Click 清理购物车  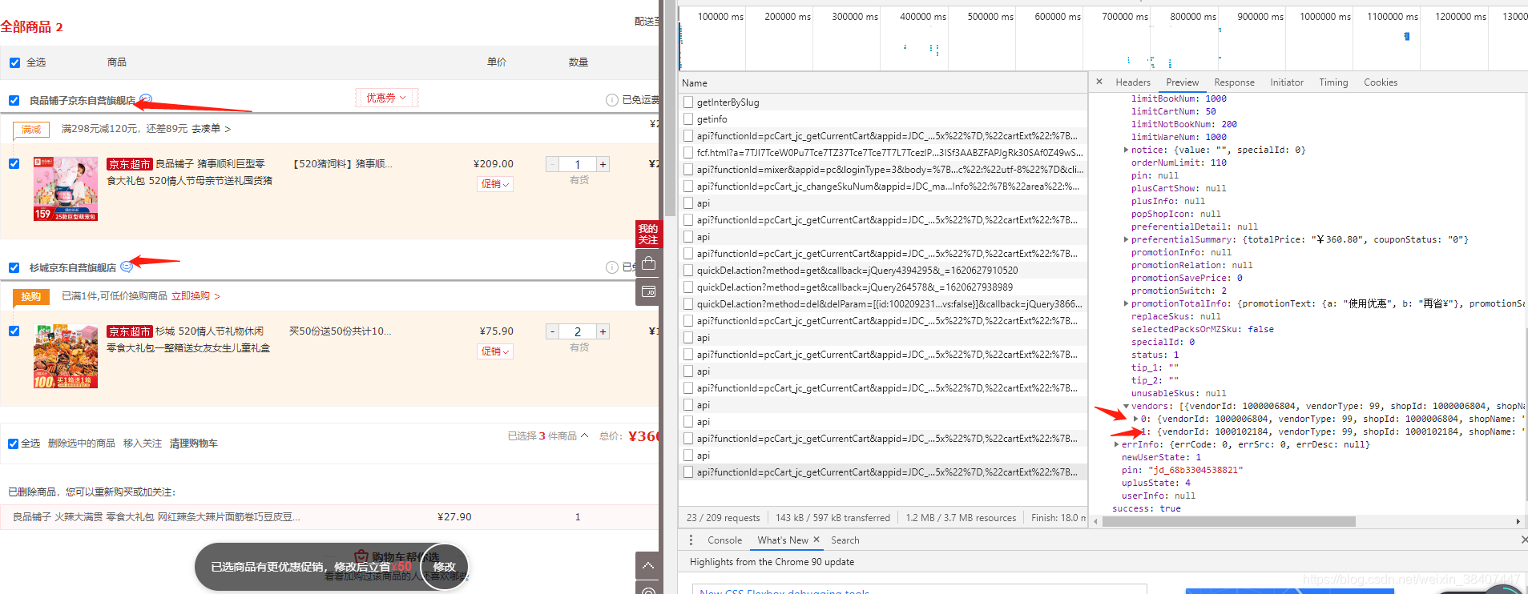193,443
